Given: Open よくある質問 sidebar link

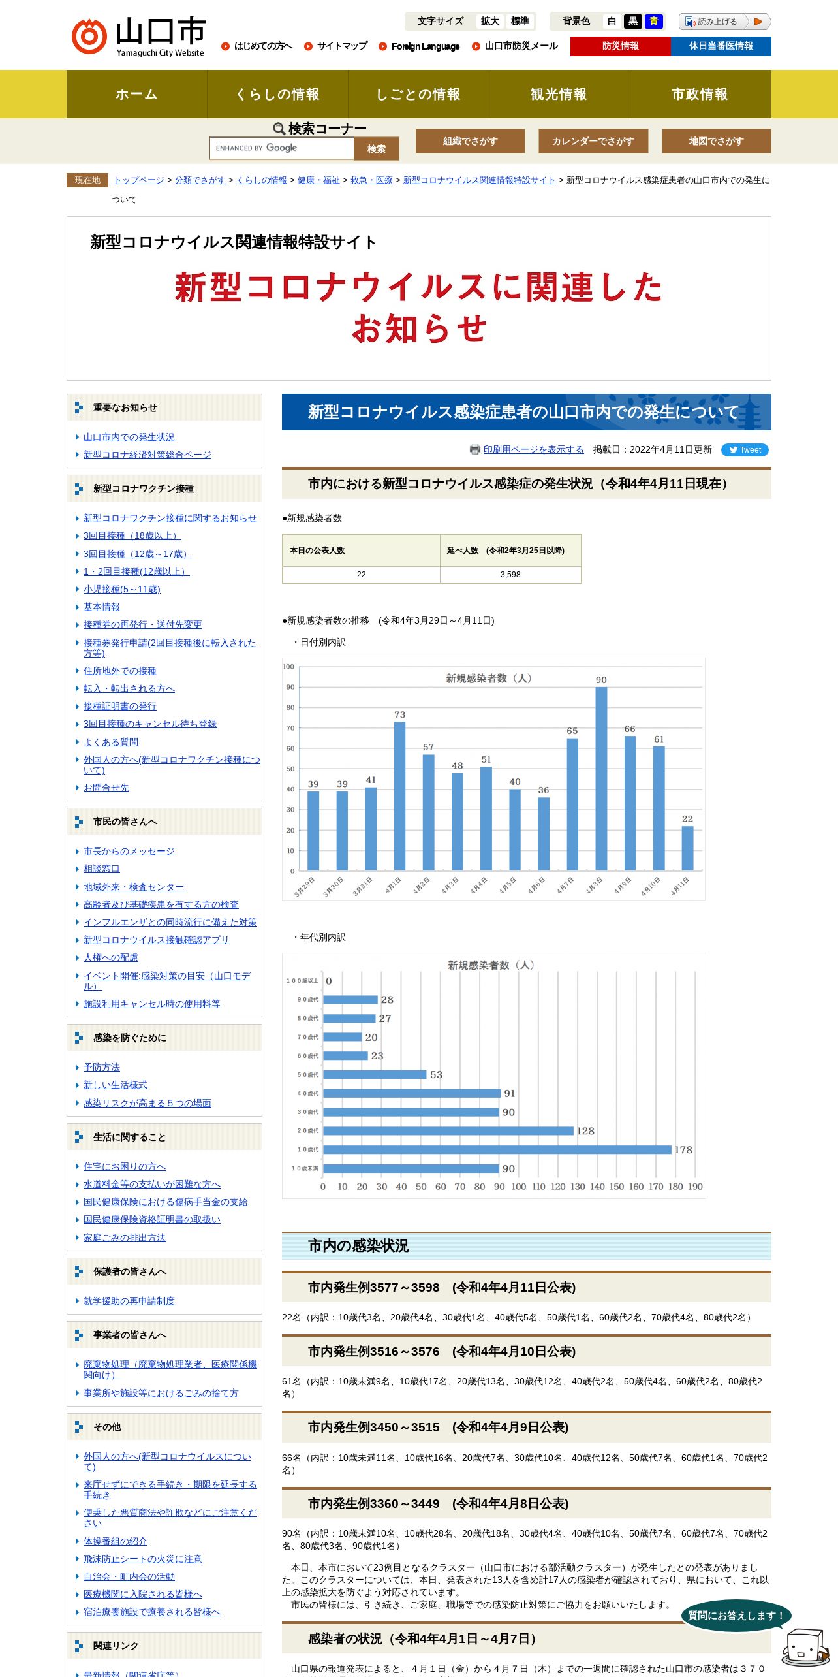Looking at the screenshot, I should click(x=111, y=743).
